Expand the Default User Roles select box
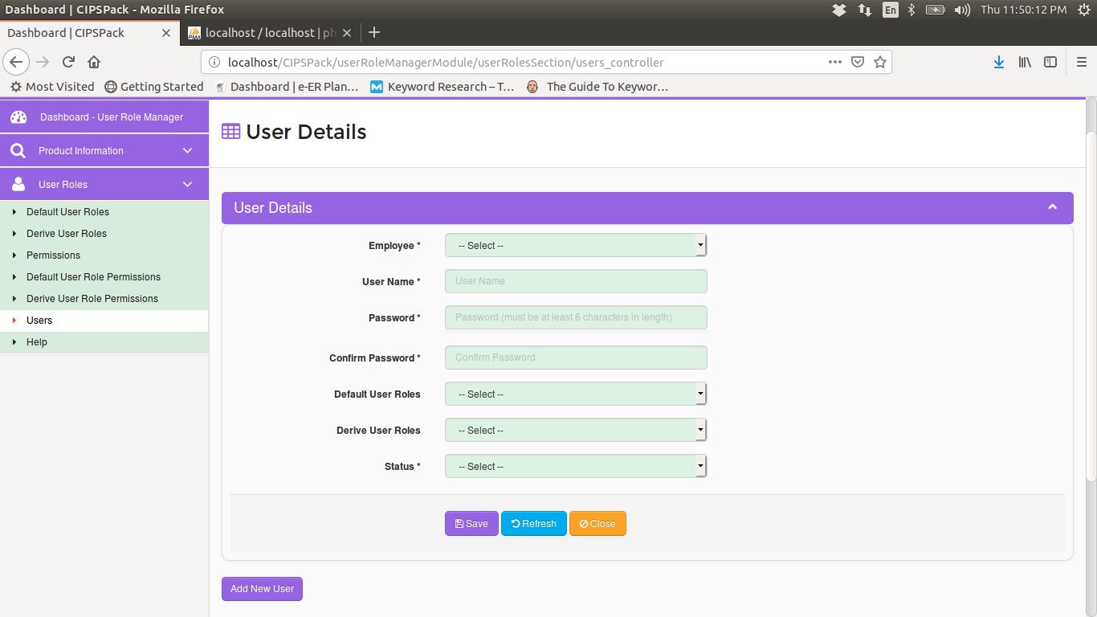Viewport: 1097px width, 617px height. tap(575, 394)
